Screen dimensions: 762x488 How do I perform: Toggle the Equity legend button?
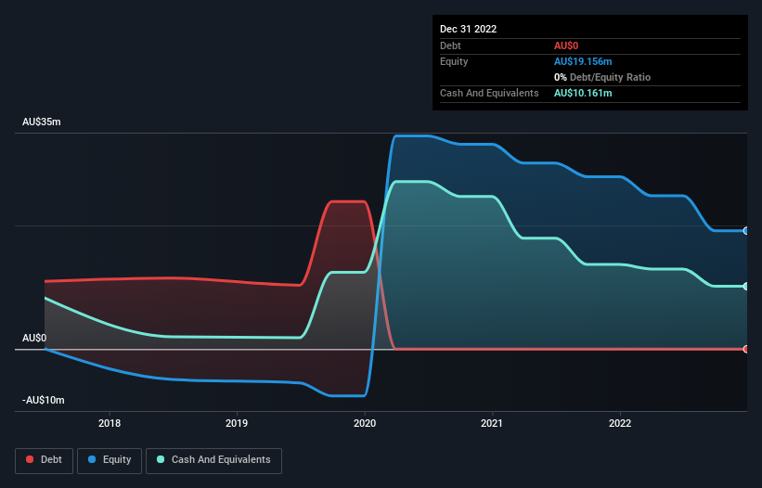click(110, 460)
